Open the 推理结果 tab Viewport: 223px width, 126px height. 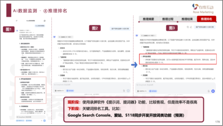(x=187, y=19)
